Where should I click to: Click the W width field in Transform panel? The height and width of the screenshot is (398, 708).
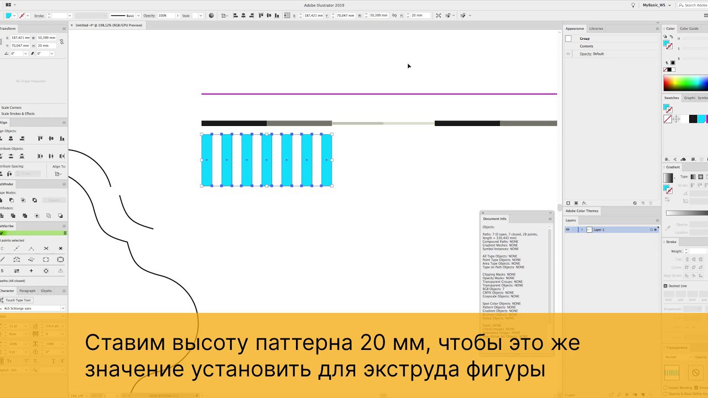tap(46, 38)
